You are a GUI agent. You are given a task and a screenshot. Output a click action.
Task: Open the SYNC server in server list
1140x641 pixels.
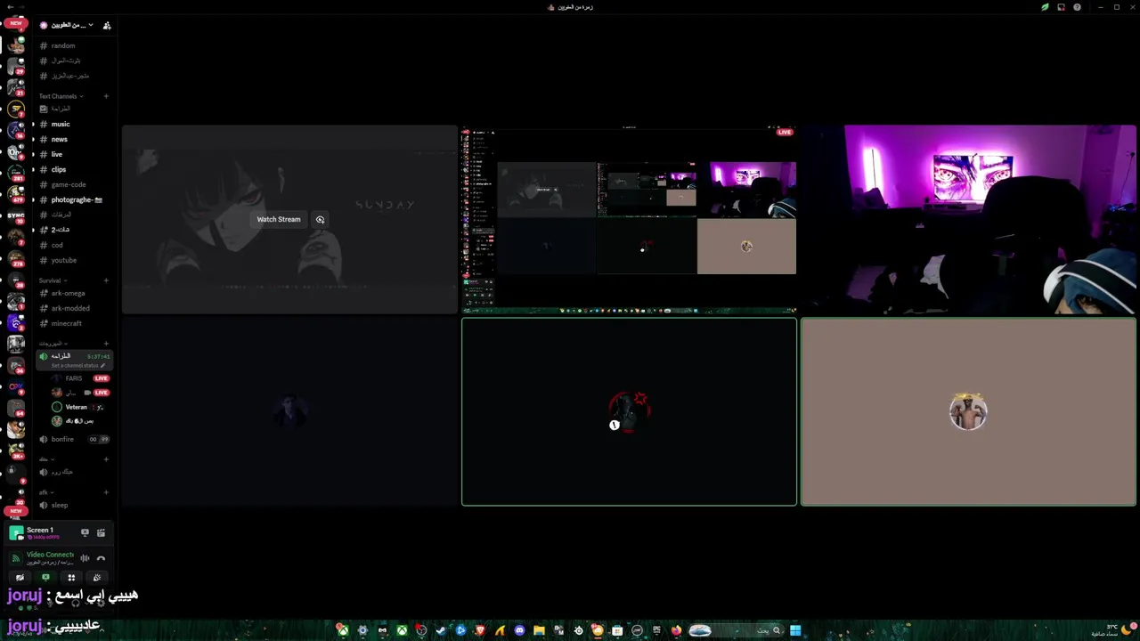[x=16, y=215]
